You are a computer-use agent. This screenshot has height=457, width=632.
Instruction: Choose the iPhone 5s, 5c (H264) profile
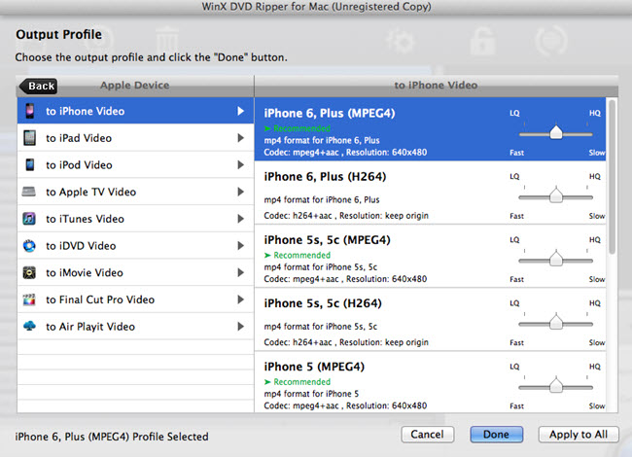[x=430, y=319]
